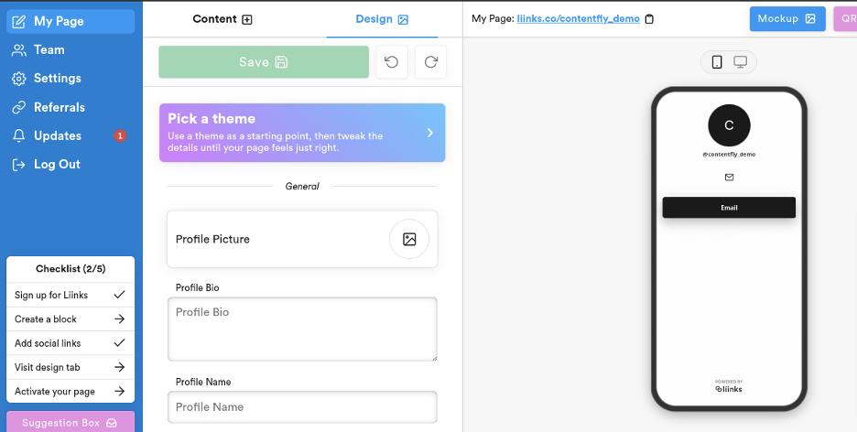This screenshot has width=857, height=432.
Task: Open the Content tab
Action: click(x=222, y=19)
